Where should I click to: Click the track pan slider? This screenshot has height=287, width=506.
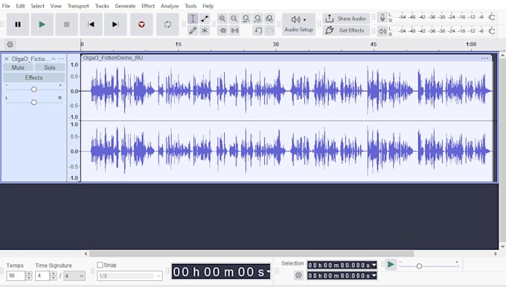[x=34, y=102]
